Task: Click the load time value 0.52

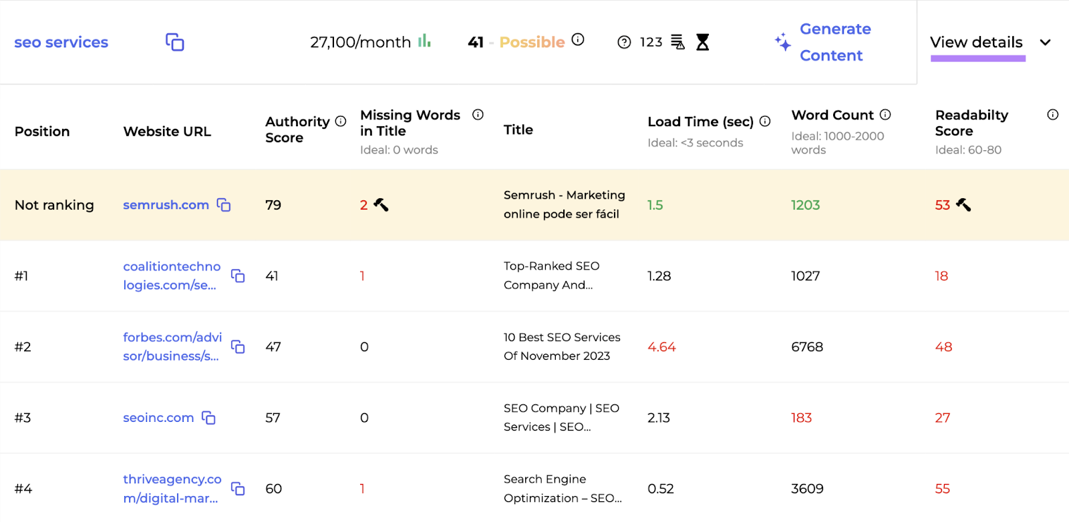Action: [x=661, y=489]
